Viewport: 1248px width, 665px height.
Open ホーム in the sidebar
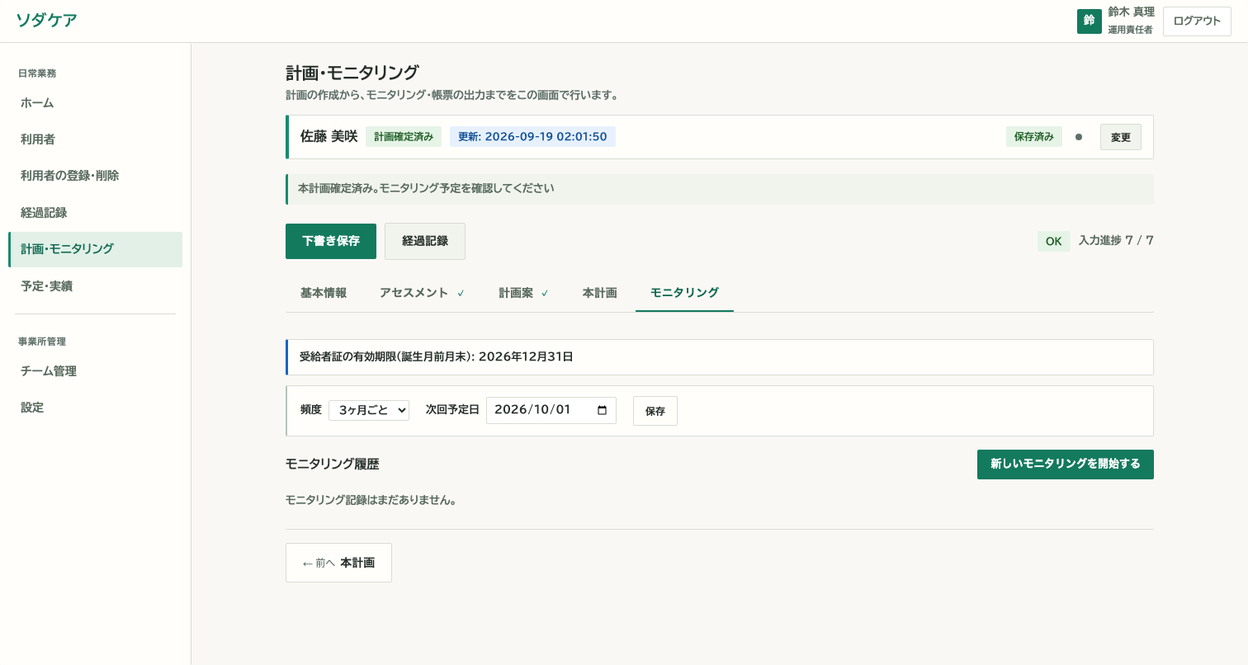click(95, 103)
